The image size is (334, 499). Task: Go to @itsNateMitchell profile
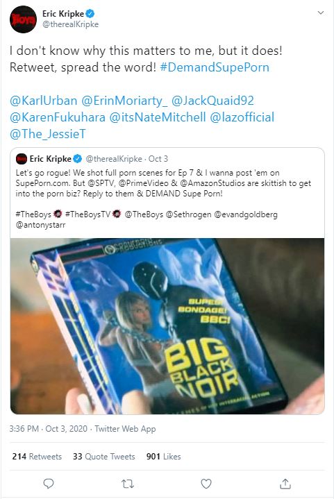[158, 117]
